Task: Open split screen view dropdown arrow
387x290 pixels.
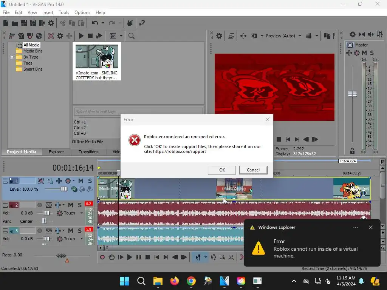Action: [262, 36]
